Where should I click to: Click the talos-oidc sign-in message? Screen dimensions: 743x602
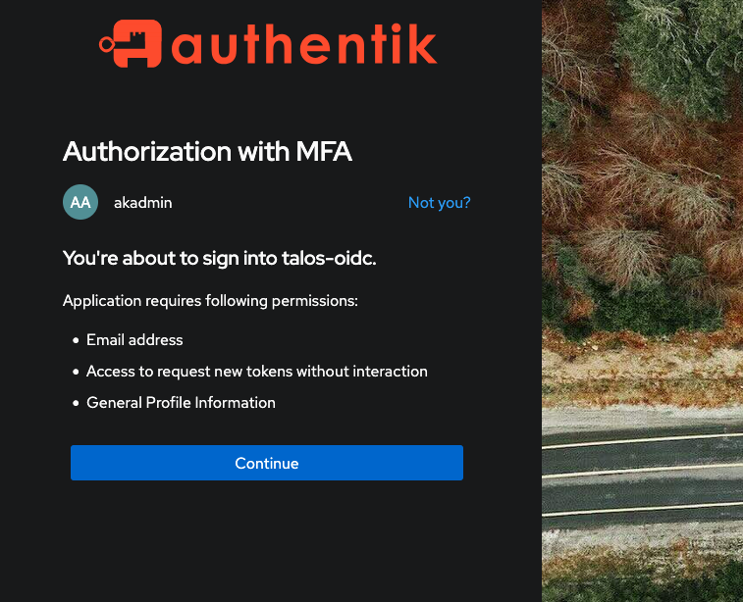pyautogui.click(x=220, y=258)
